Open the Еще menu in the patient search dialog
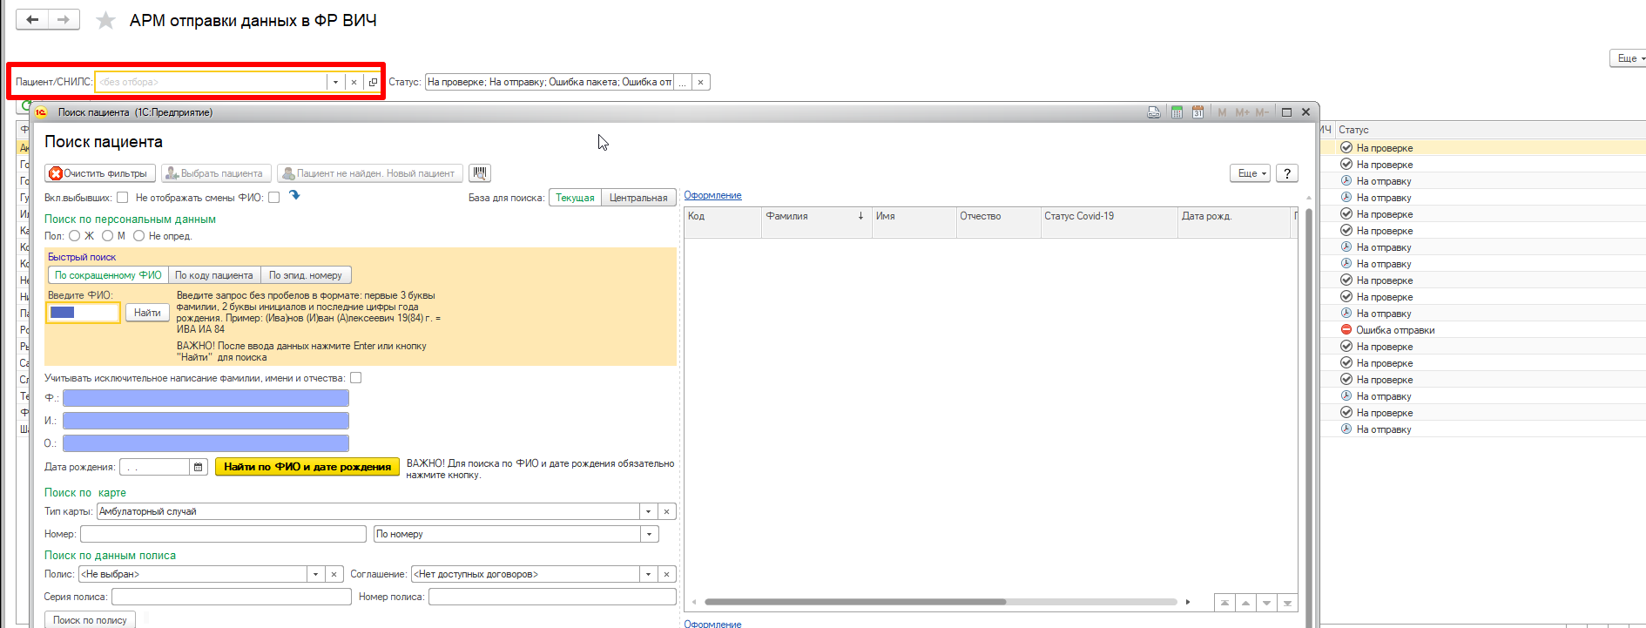 (x=1250, y=173)
